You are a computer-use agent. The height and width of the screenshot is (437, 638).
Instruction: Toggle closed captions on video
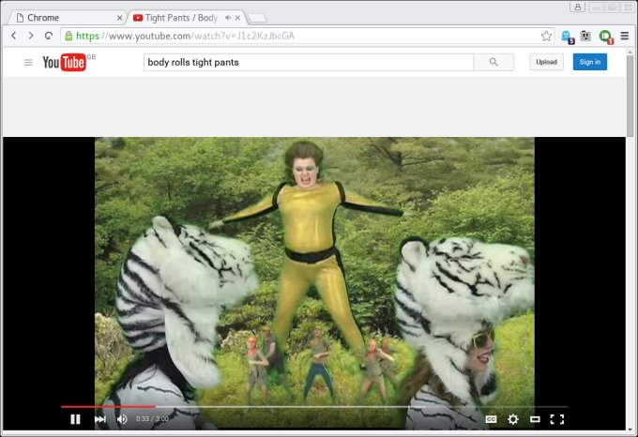click(491, 419)
